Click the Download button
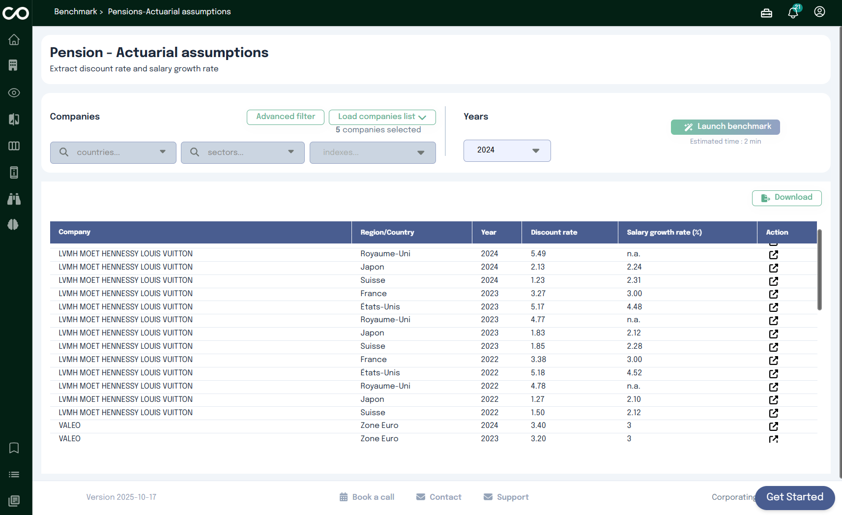842x515 pixels. click(x=786, y=198)
